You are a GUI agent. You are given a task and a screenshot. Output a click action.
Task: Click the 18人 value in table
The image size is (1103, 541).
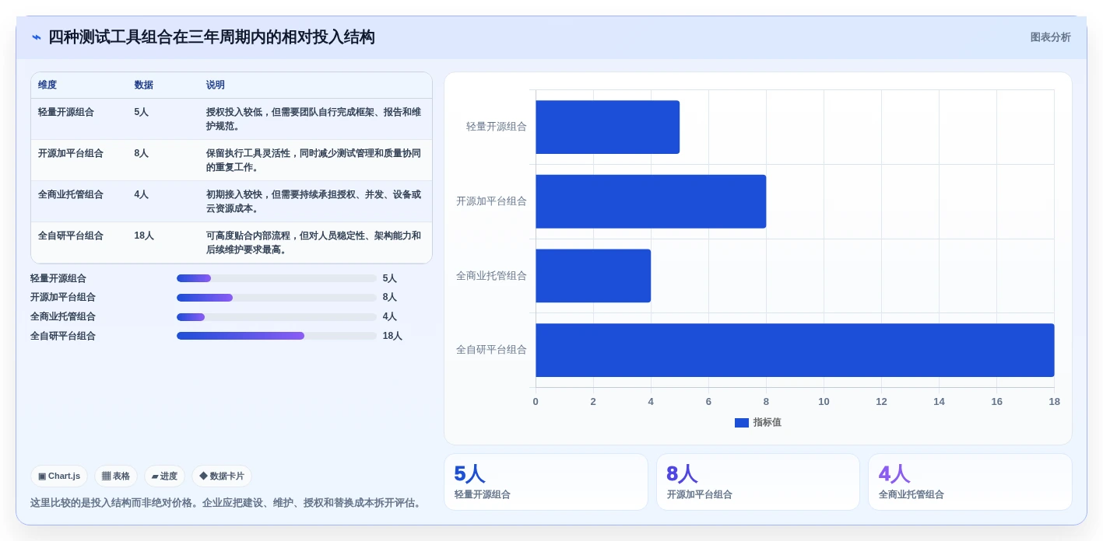(144, 236)
